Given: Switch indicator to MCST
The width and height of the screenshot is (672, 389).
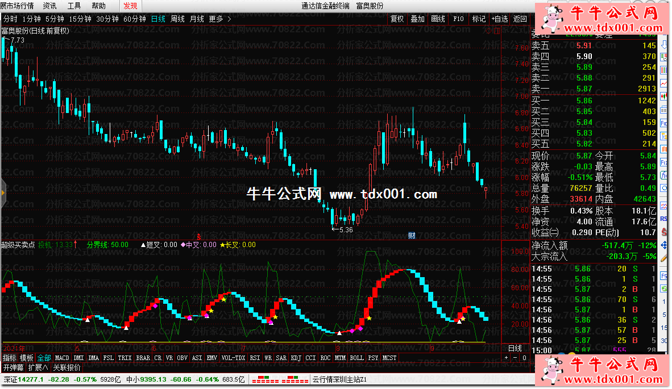Looking at the screenshot, I should click(x=389, y=358).
